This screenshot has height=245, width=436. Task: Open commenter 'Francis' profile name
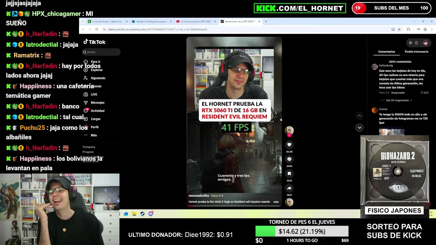click(x=383, y=109)
